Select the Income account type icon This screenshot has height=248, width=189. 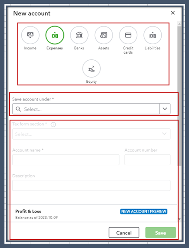pos(30,35)
